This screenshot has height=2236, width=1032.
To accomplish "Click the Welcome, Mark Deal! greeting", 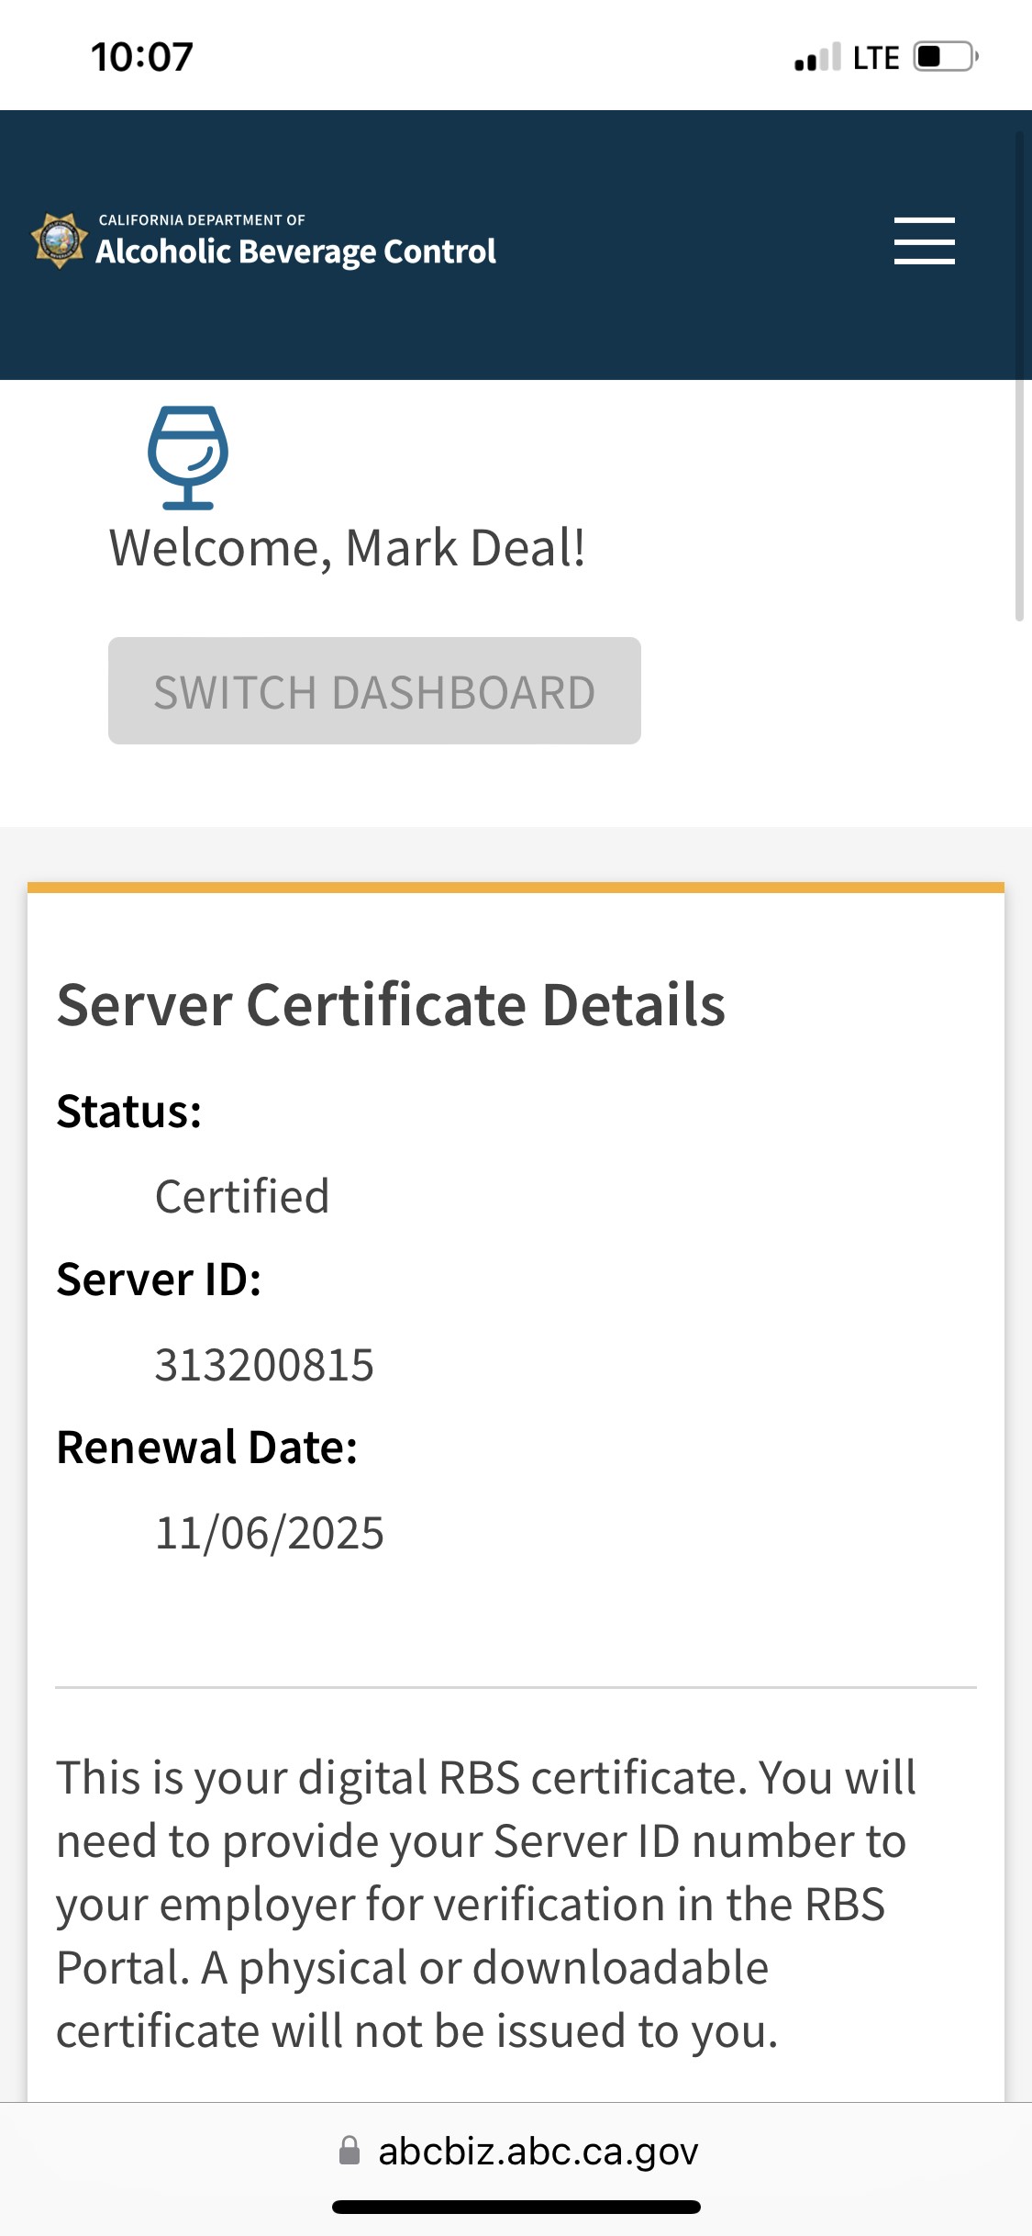I will [x=347, y=548].
